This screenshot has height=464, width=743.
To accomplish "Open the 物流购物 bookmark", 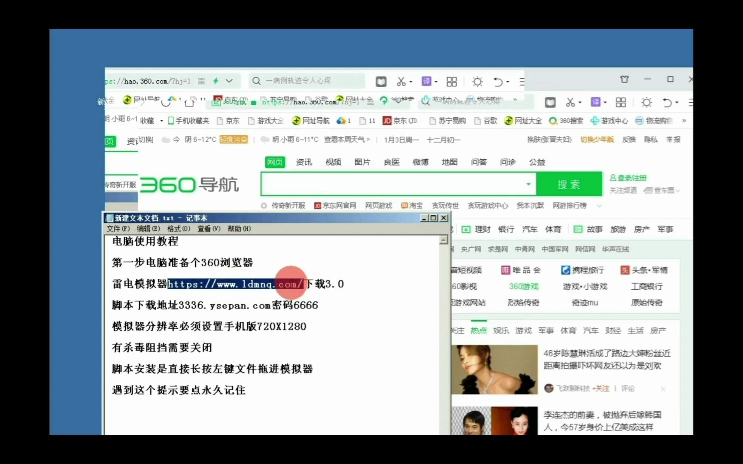I will (x=654, y=121).
